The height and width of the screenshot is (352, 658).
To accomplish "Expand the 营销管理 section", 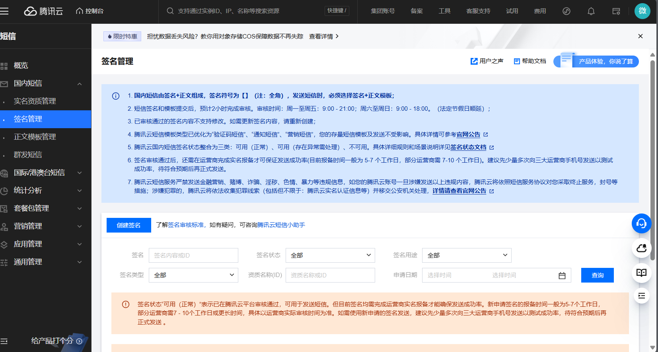I will pos(80,226).
